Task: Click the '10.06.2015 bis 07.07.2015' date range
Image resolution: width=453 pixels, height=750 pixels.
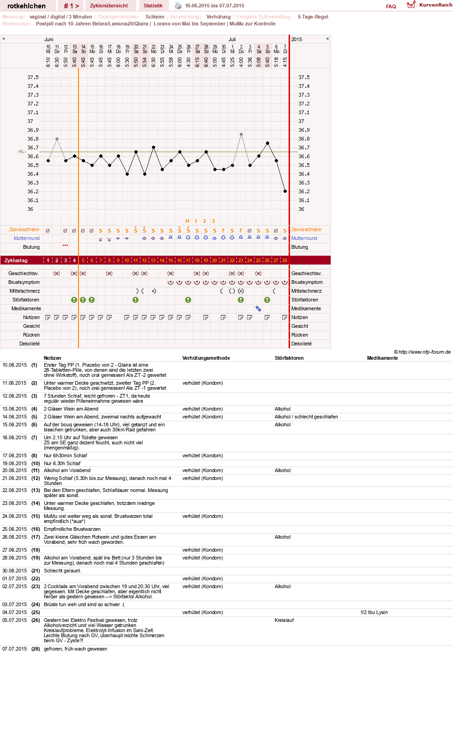Action: (x=215, y=6)
